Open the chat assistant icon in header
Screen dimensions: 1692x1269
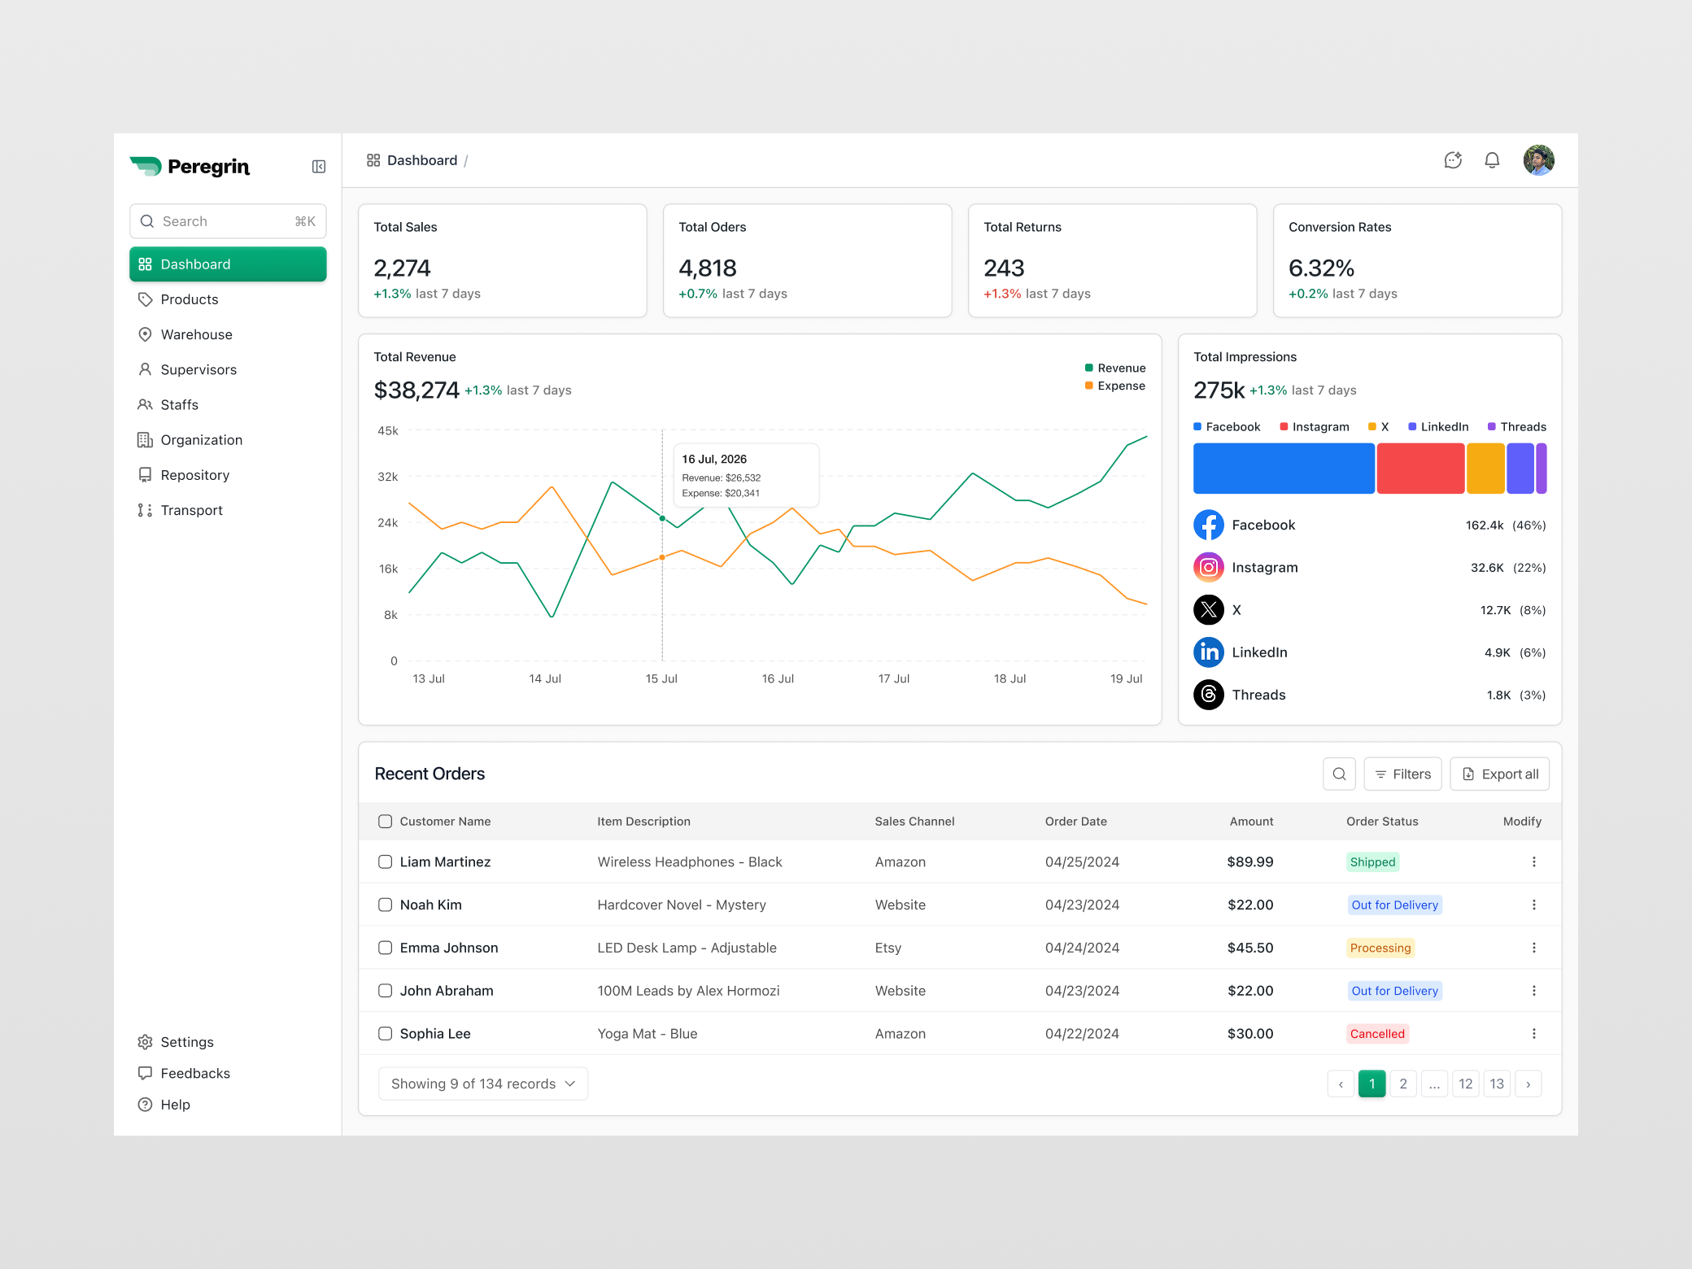(x=1453, y=160)
